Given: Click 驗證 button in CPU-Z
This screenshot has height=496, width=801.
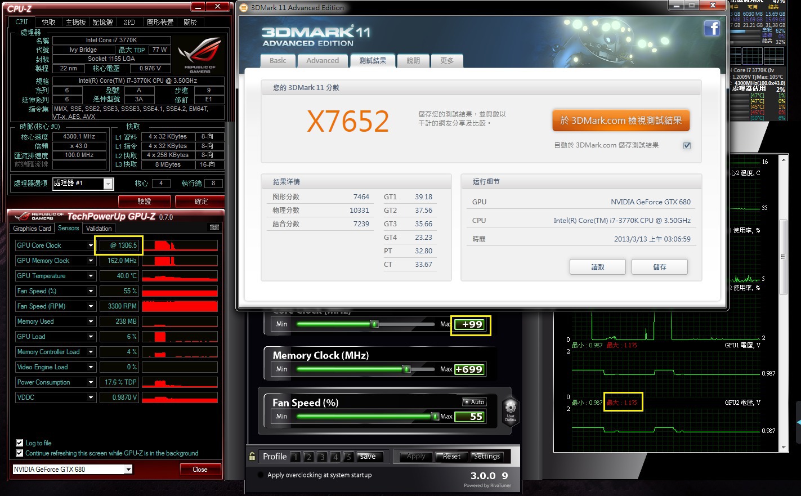Looking at the screenshot, I should pos(144,201).
